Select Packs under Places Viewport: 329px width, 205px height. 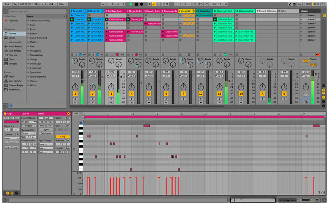pyautogui.click(x=11, y=77)
